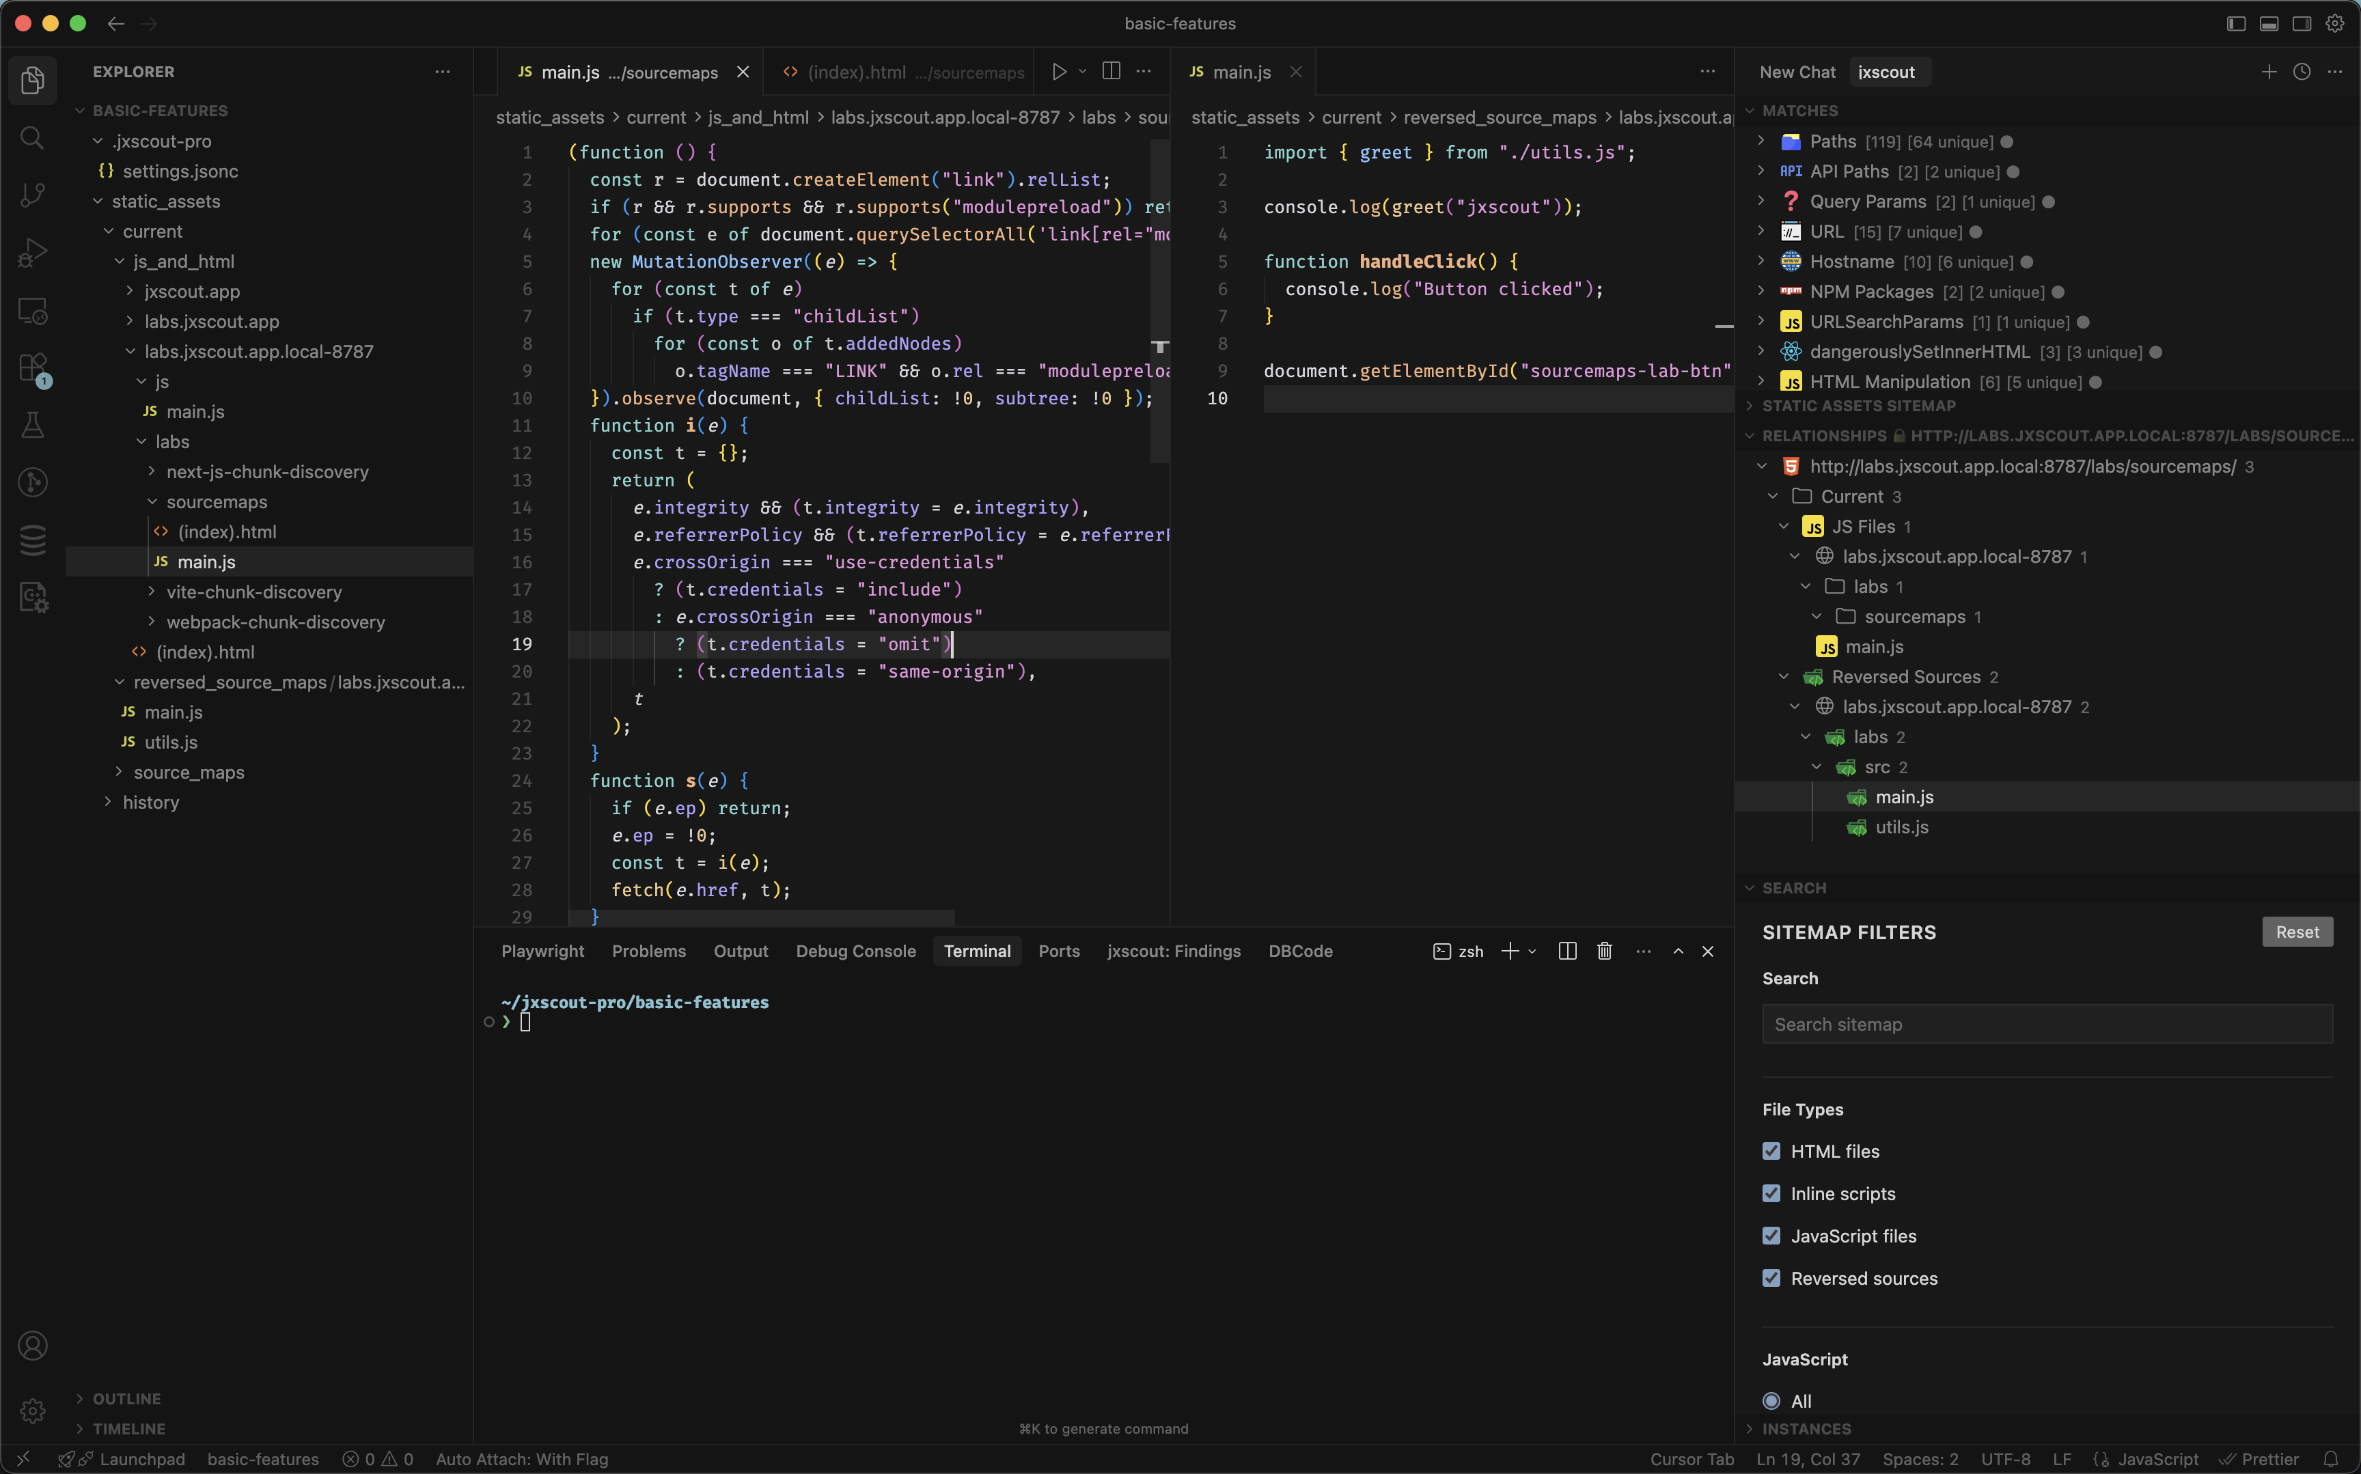Uncheck the Inline scripts checkbox
Screen dimensions: 2361x1474
[1771, 1193]
